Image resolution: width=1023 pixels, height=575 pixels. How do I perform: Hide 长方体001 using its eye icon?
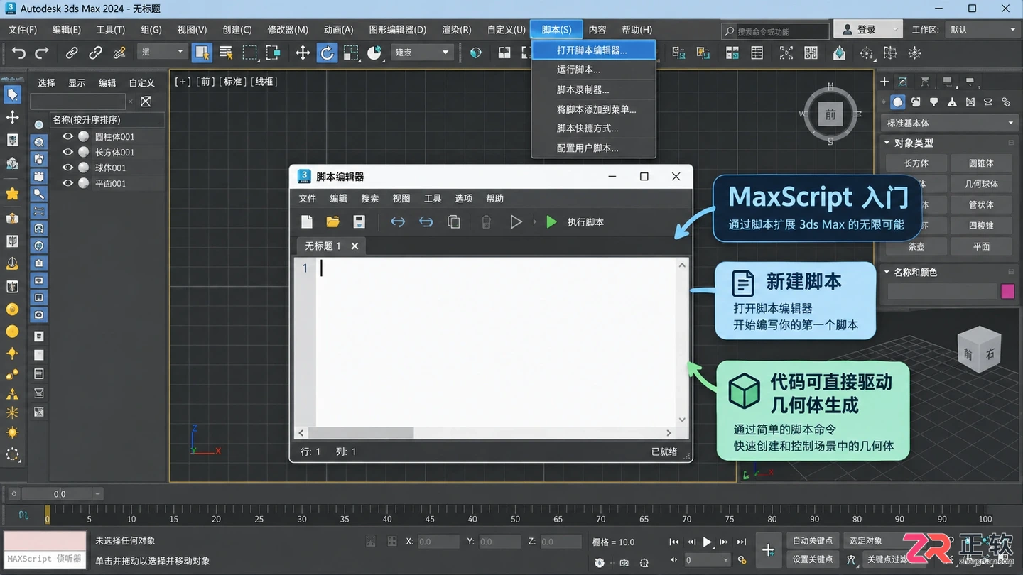pos(68,152)
